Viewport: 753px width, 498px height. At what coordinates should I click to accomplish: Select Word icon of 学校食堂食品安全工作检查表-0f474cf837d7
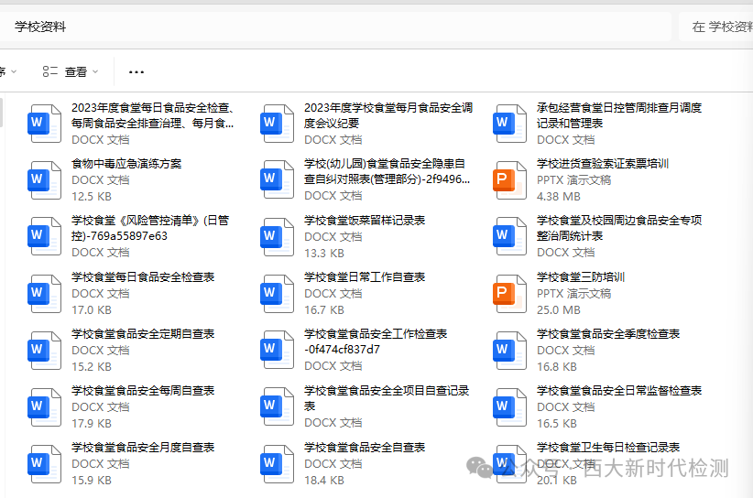pyautogui.click(x=277, y=350)
